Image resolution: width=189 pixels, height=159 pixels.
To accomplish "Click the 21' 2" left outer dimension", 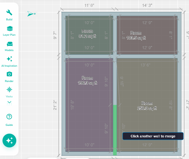I will [x=55, y=105].
